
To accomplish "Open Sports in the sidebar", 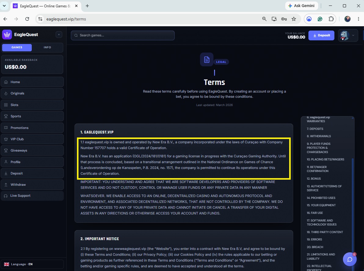I will point(32,116).
